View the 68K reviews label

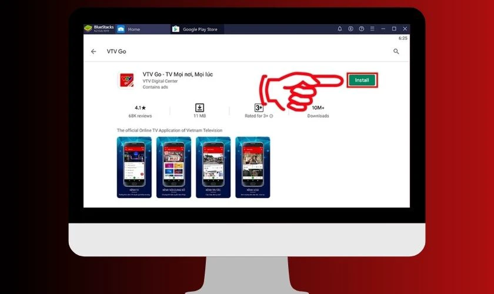click(140, 116)
